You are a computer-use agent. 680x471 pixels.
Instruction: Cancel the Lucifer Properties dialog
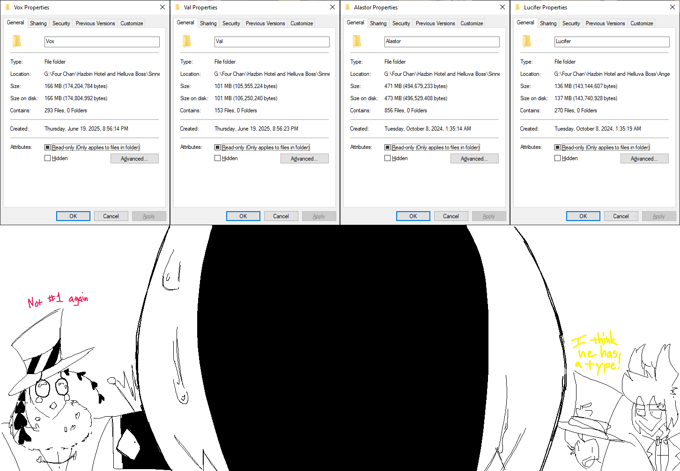621,216
